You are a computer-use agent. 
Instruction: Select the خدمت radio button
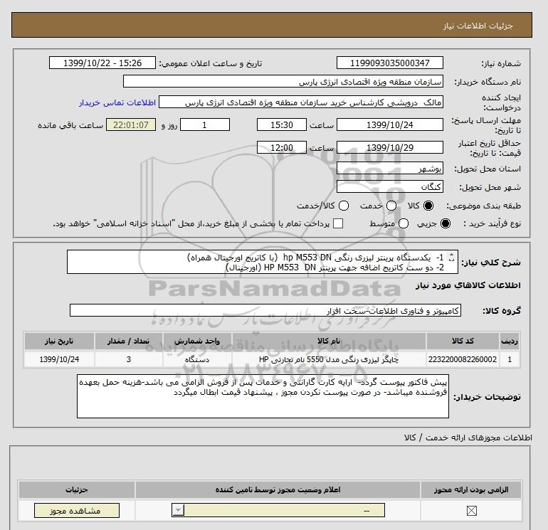(x=391, y=206)
